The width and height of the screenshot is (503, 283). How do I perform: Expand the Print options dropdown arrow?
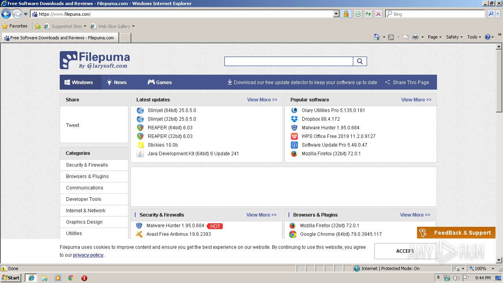(x=422, y=37)
